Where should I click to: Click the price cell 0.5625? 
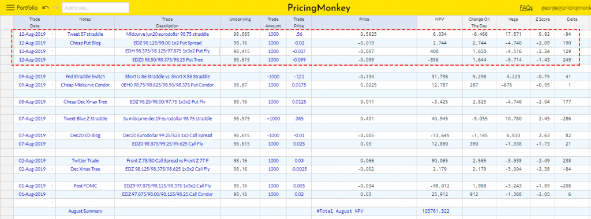coord(364,34)
